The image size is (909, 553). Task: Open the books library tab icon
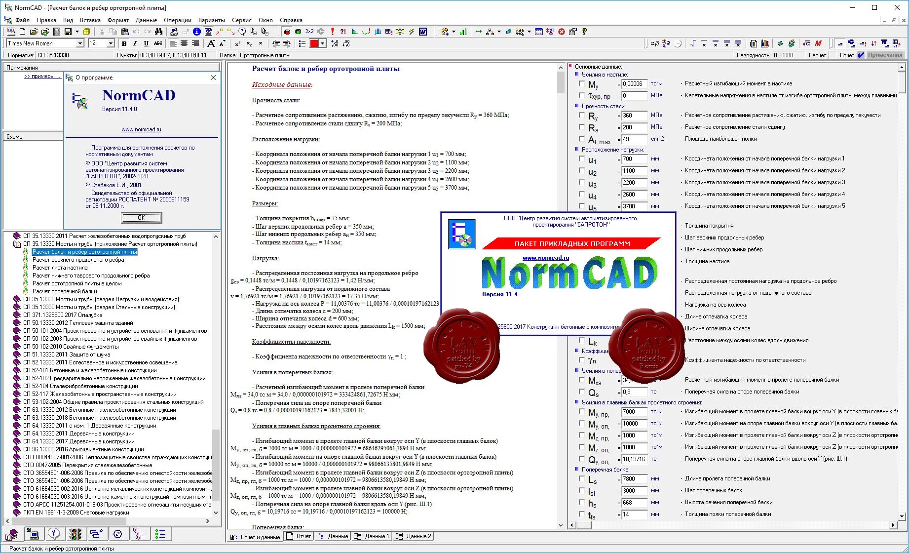(x=12, y=534)
